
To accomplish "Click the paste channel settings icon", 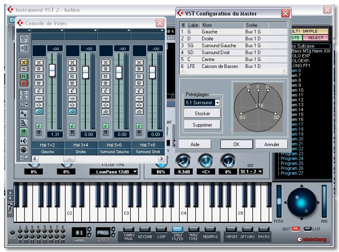I will [24, 98].
